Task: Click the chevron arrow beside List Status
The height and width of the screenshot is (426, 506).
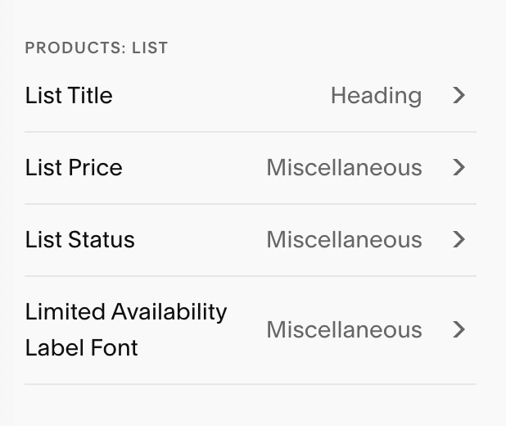Action: tap(459, 240)
